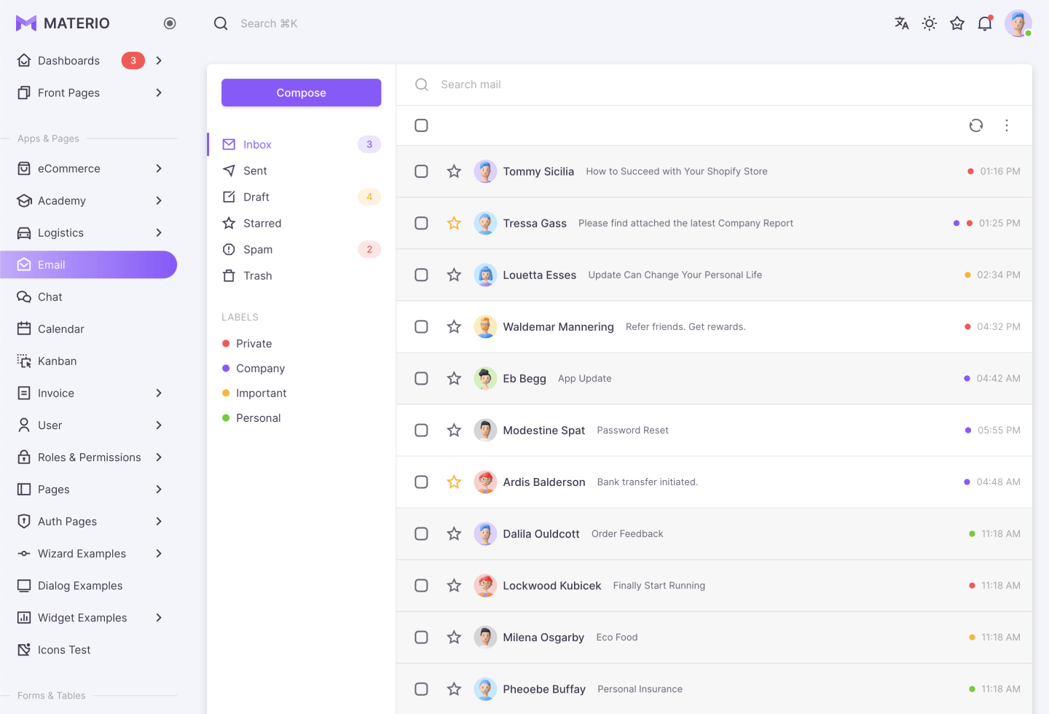This screenshot has width=1049, height=714.
Task: Expand the Invoice menu
Action: (88, 393)
